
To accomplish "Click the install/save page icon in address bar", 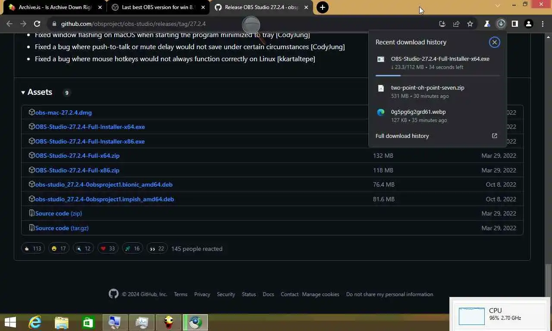I will [442, 24].
